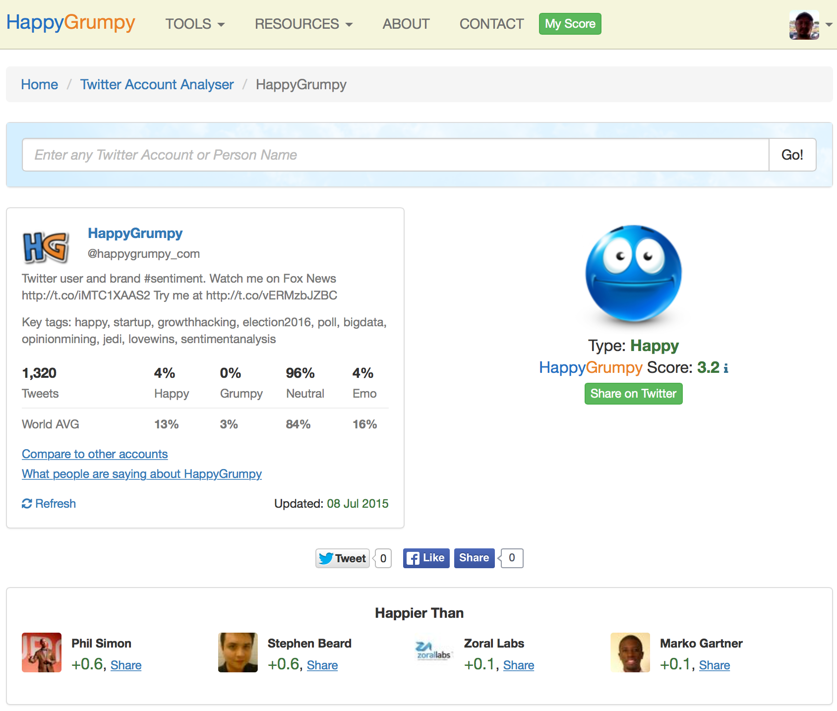This screenshot has width=837, height=711.
Task: Go to the ABOUT page
Action: (406, 24)
